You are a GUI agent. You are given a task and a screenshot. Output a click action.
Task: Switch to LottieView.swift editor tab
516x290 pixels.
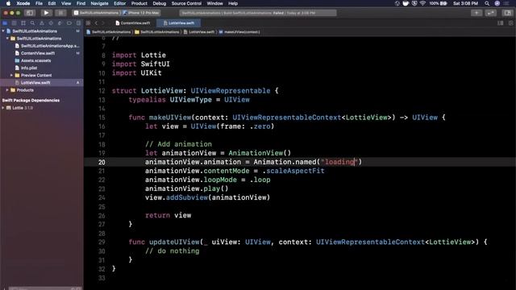(x=179, y=23)
